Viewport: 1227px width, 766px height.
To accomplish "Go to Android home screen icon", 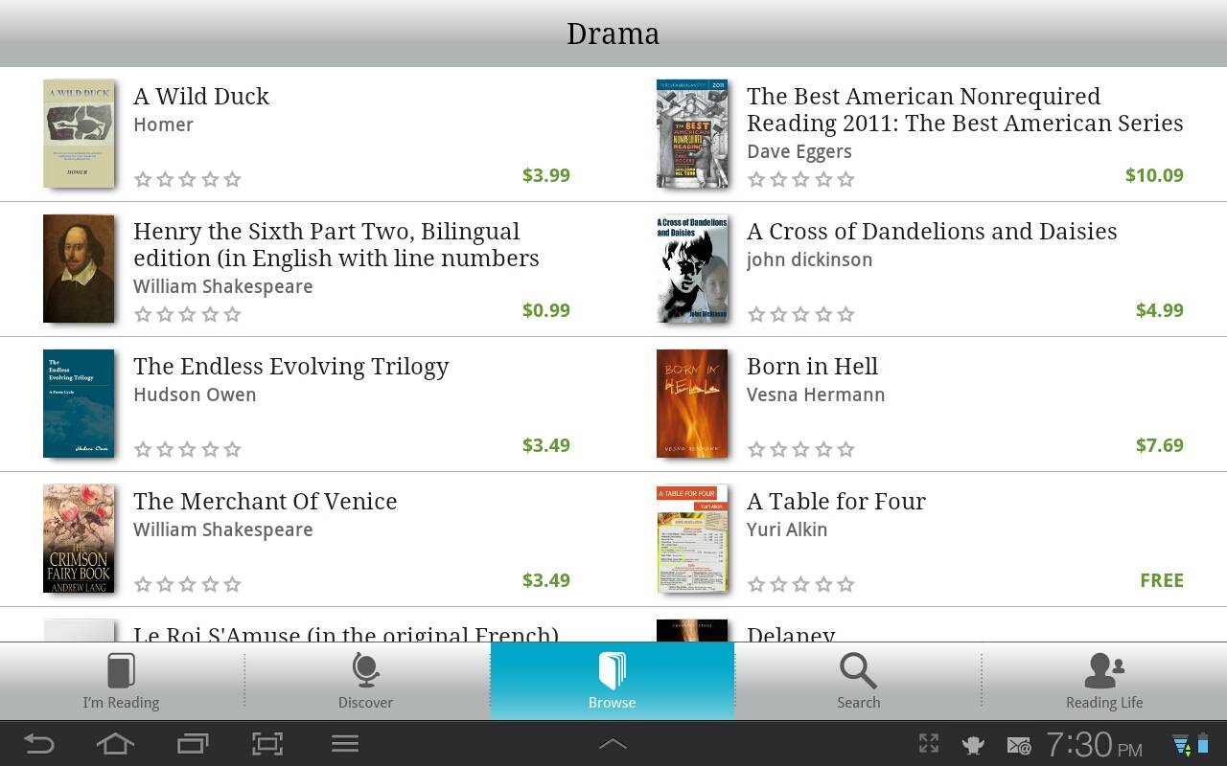I will click(115, 744).
